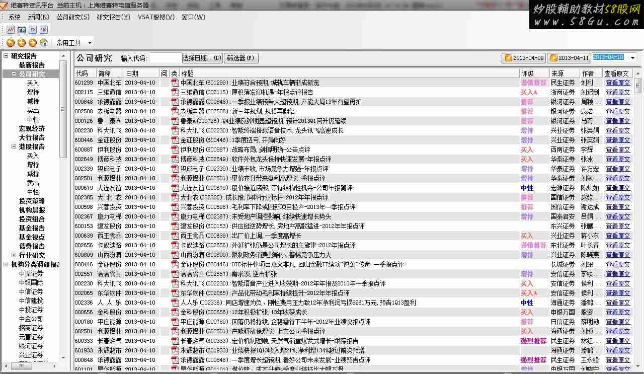Collapse the 港股报告 tree node
This screenshot has height=374, width=644.
coord(14,146)
